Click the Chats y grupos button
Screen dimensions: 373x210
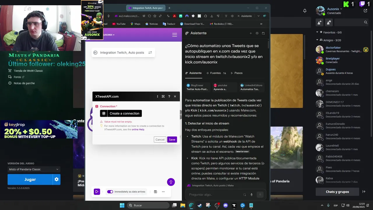[337, 192]
